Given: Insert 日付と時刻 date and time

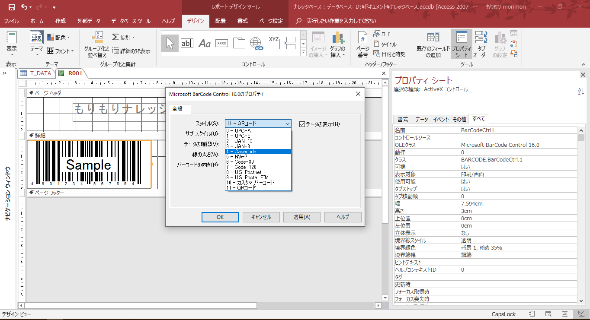Looking at the screenshot, I should 390,54.
